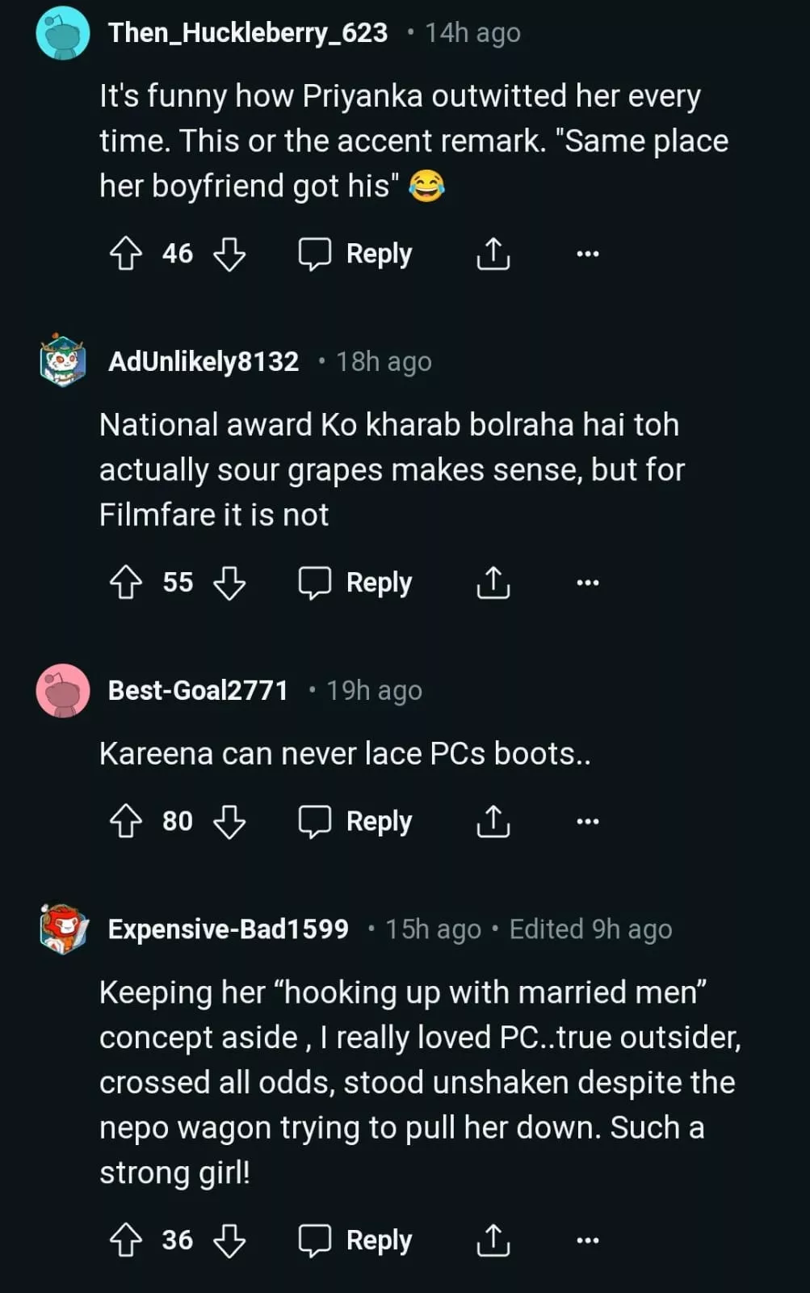Open Best-Goal2771's user profile
810x1293 pixels.
[198, 691]
